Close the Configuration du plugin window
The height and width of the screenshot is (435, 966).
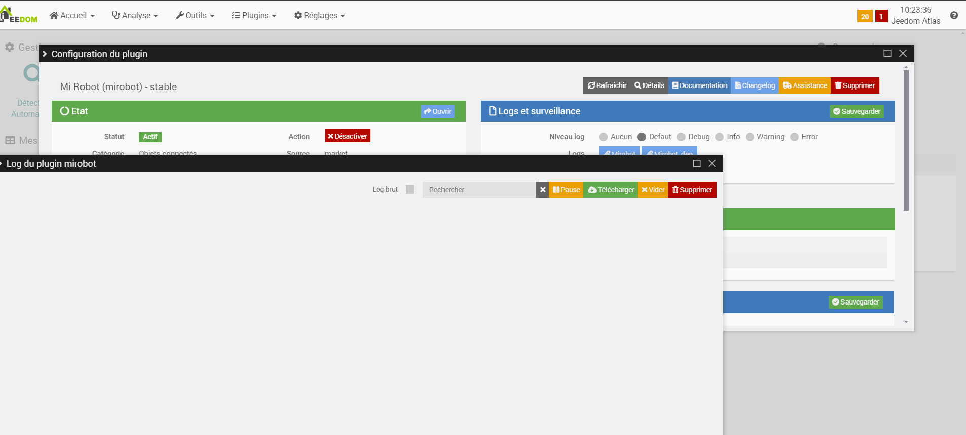[903, 53]
